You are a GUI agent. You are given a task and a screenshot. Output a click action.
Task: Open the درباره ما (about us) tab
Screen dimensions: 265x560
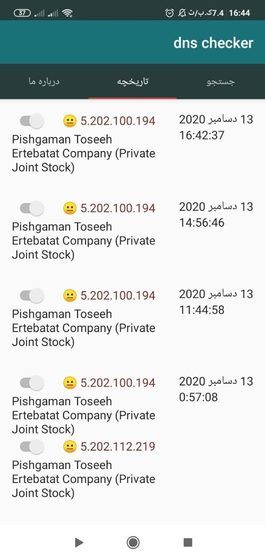(x=44, y=82)
